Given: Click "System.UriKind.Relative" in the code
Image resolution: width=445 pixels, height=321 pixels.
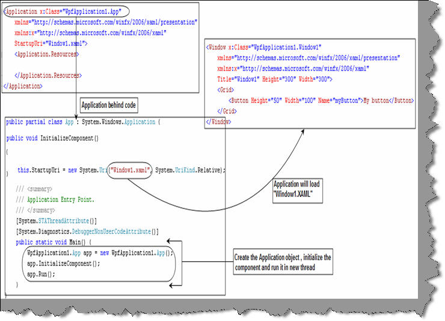Looking at the screenshot, I should point(188,170).
